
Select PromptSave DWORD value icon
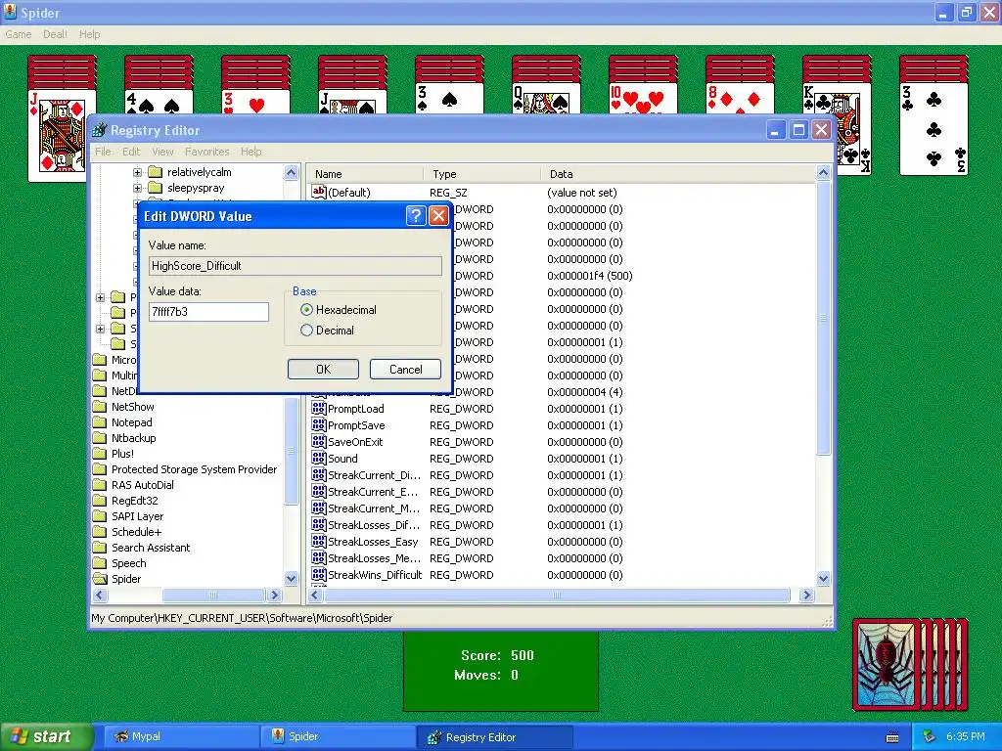click(319, 424)
